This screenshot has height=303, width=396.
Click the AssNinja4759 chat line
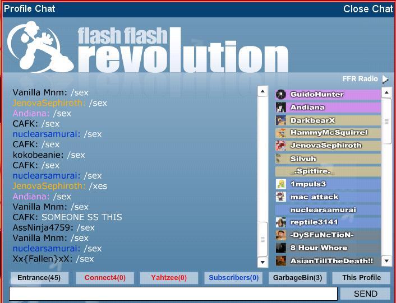pos(53,228)
